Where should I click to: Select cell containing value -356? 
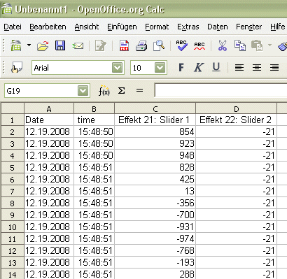[x=155, y=203]
